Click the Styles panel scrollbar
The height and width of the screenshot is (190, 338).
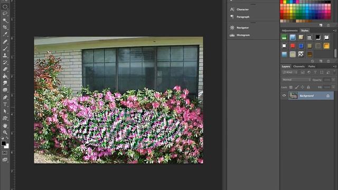click(335, 53)
